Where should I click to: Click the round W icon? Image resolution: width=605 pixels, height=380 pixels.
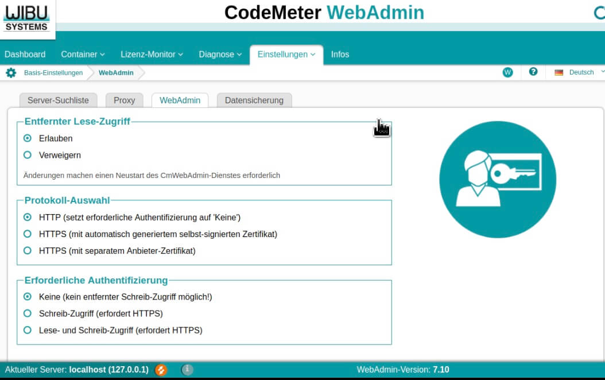(x=508, y=72)
